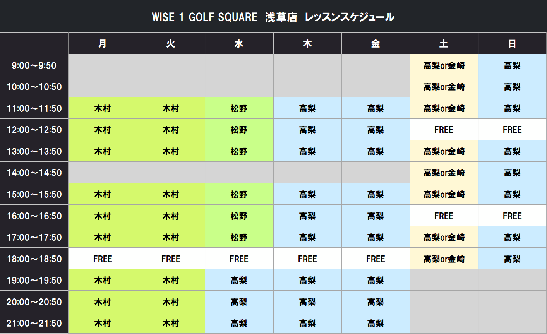Click the 11:00～11:50 time row label
The image size is (547, 334).
tap(34, 108)
